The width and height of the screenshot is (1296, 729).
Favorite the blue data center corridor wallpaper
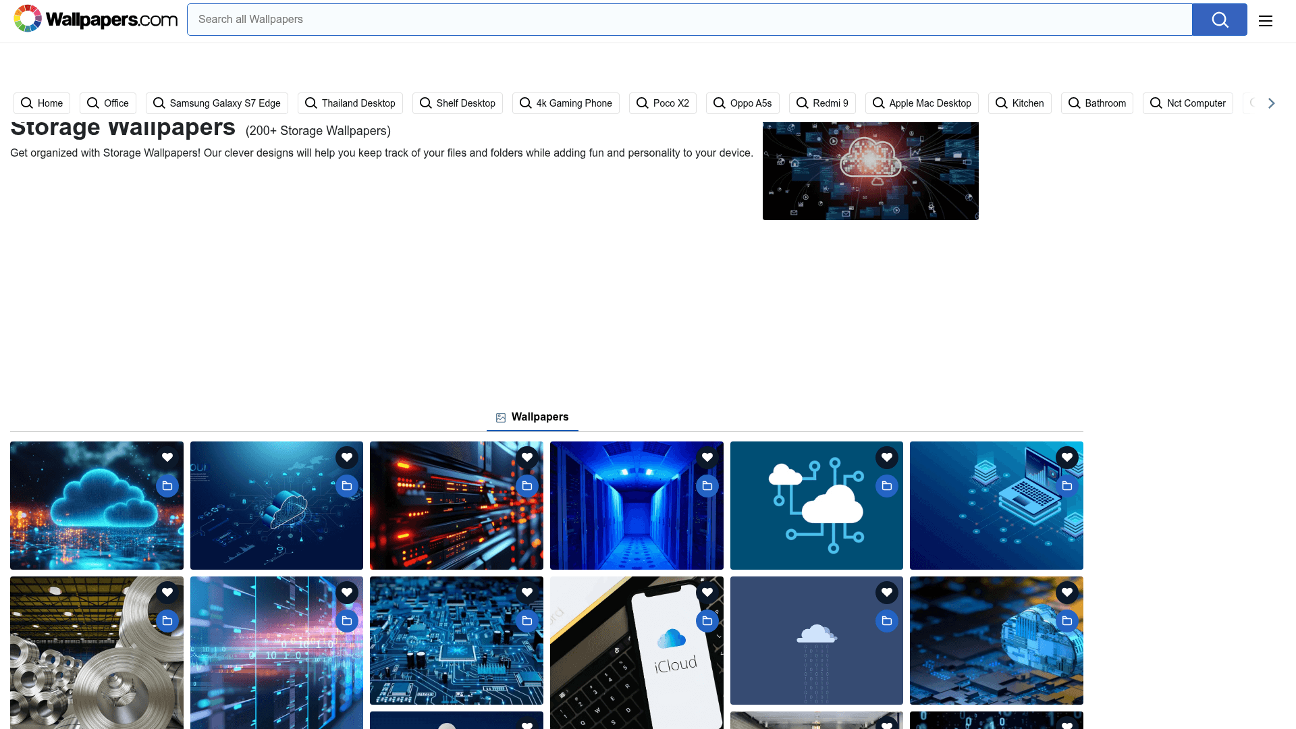pyautogui.click(x=707, y=458)
